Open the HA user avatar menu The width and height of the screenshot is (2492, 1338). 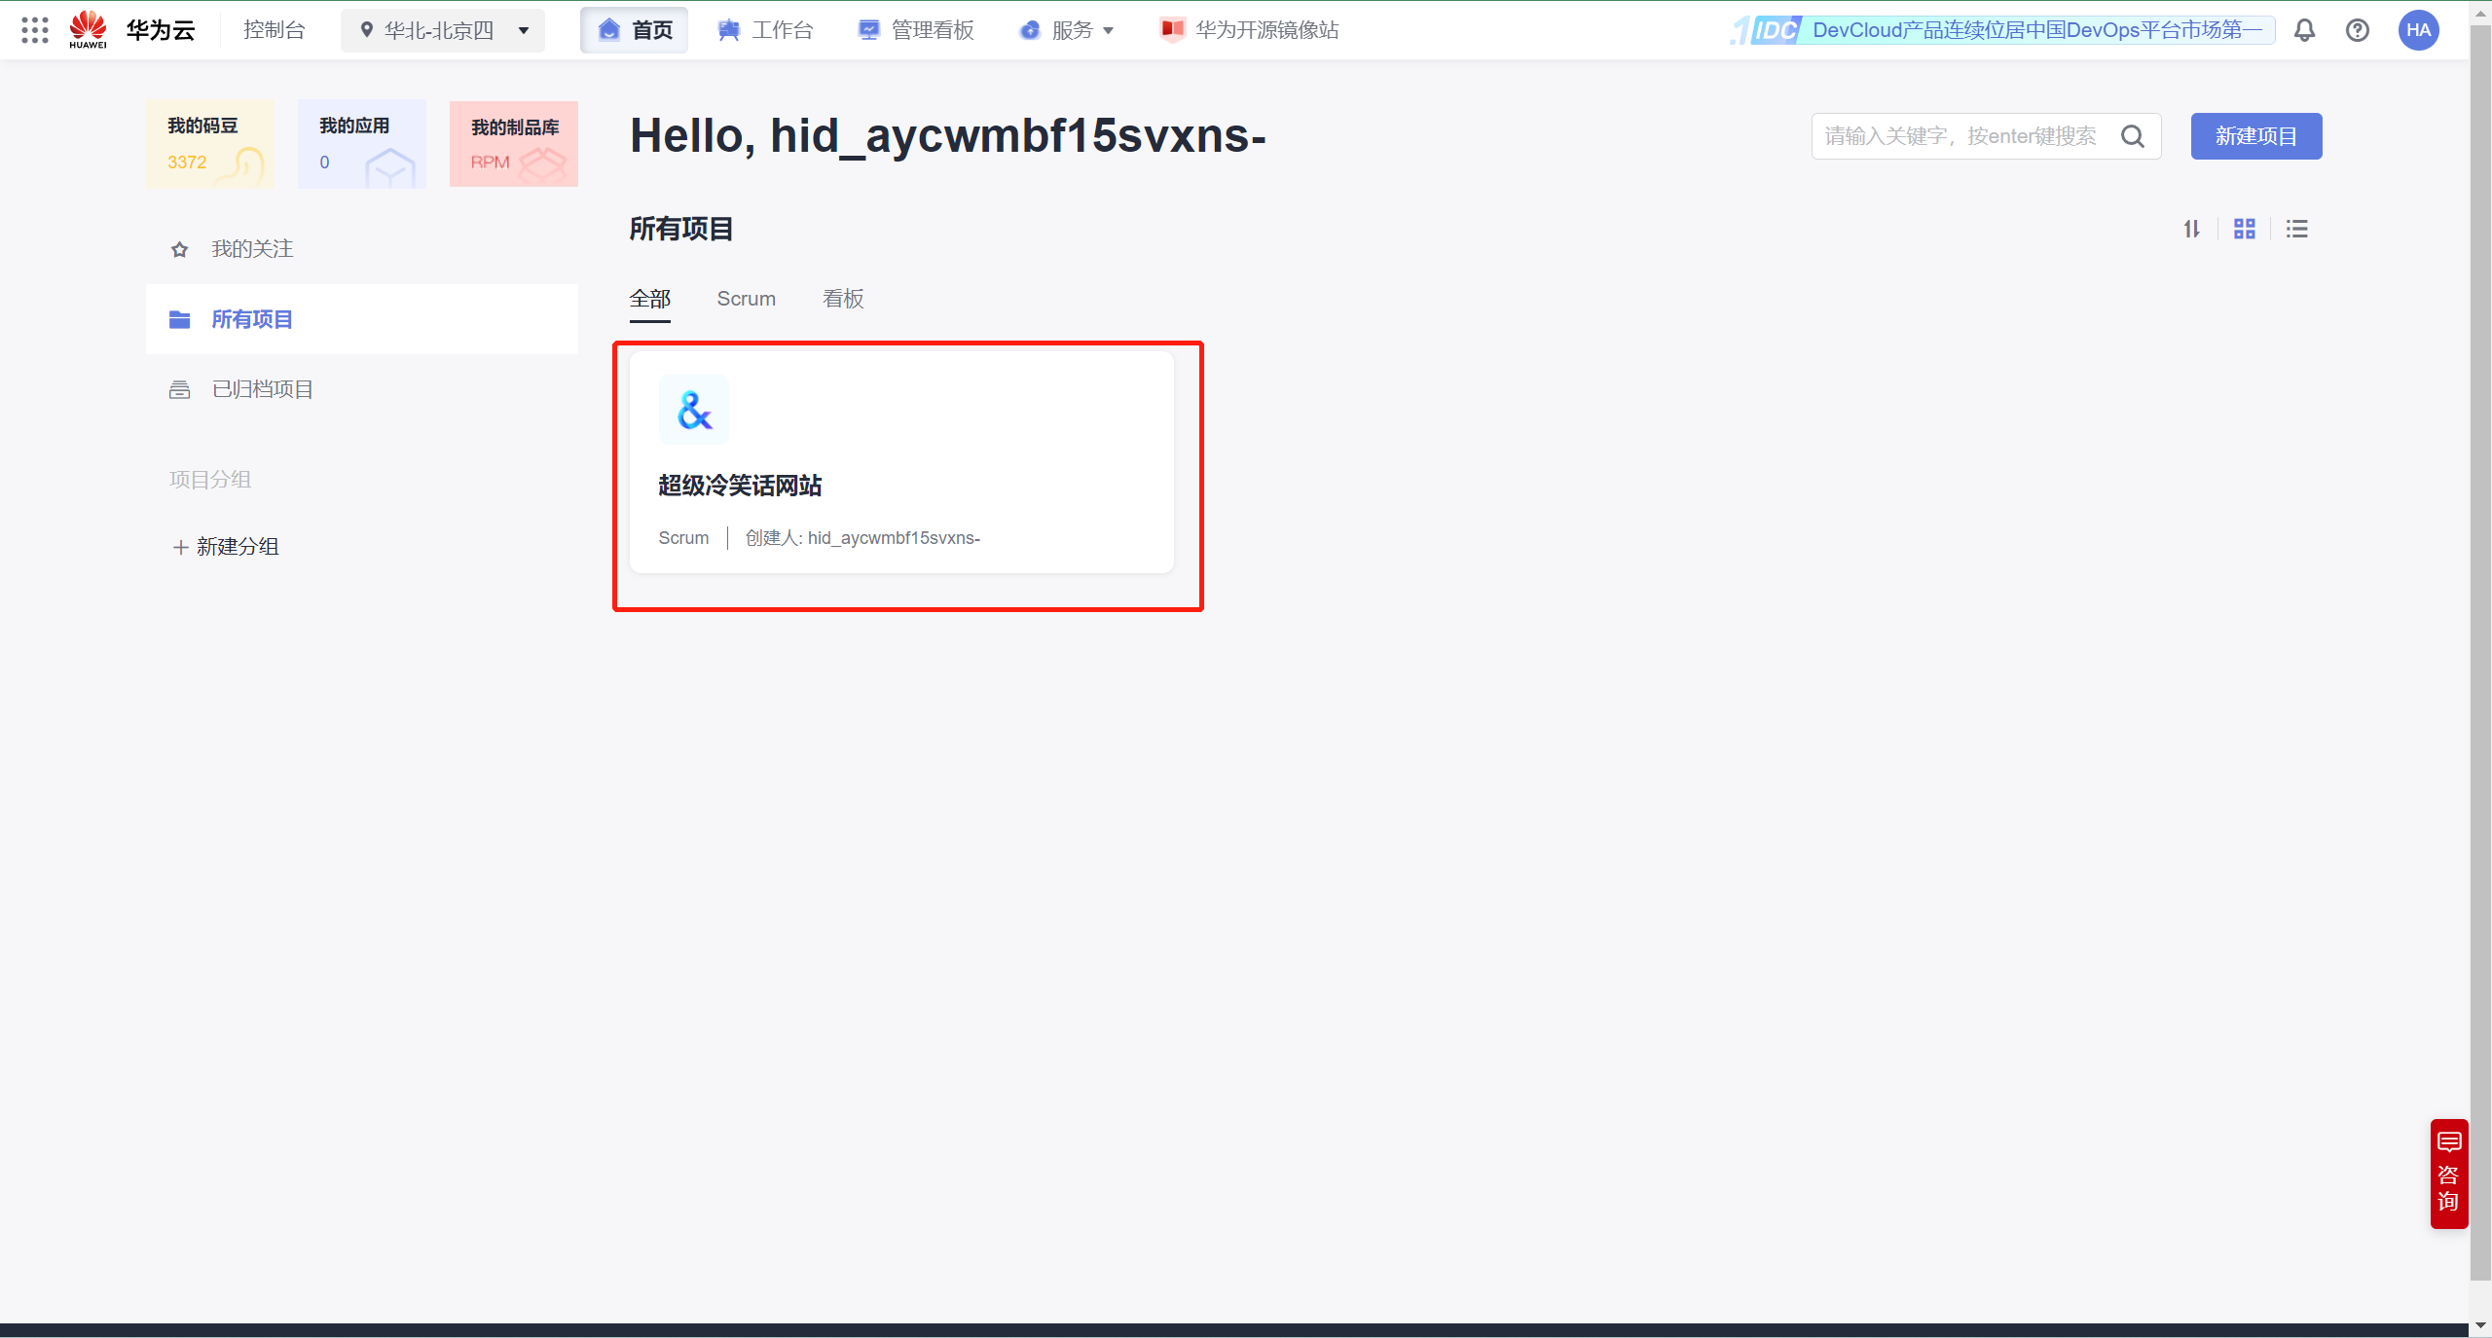[2418, 30]
